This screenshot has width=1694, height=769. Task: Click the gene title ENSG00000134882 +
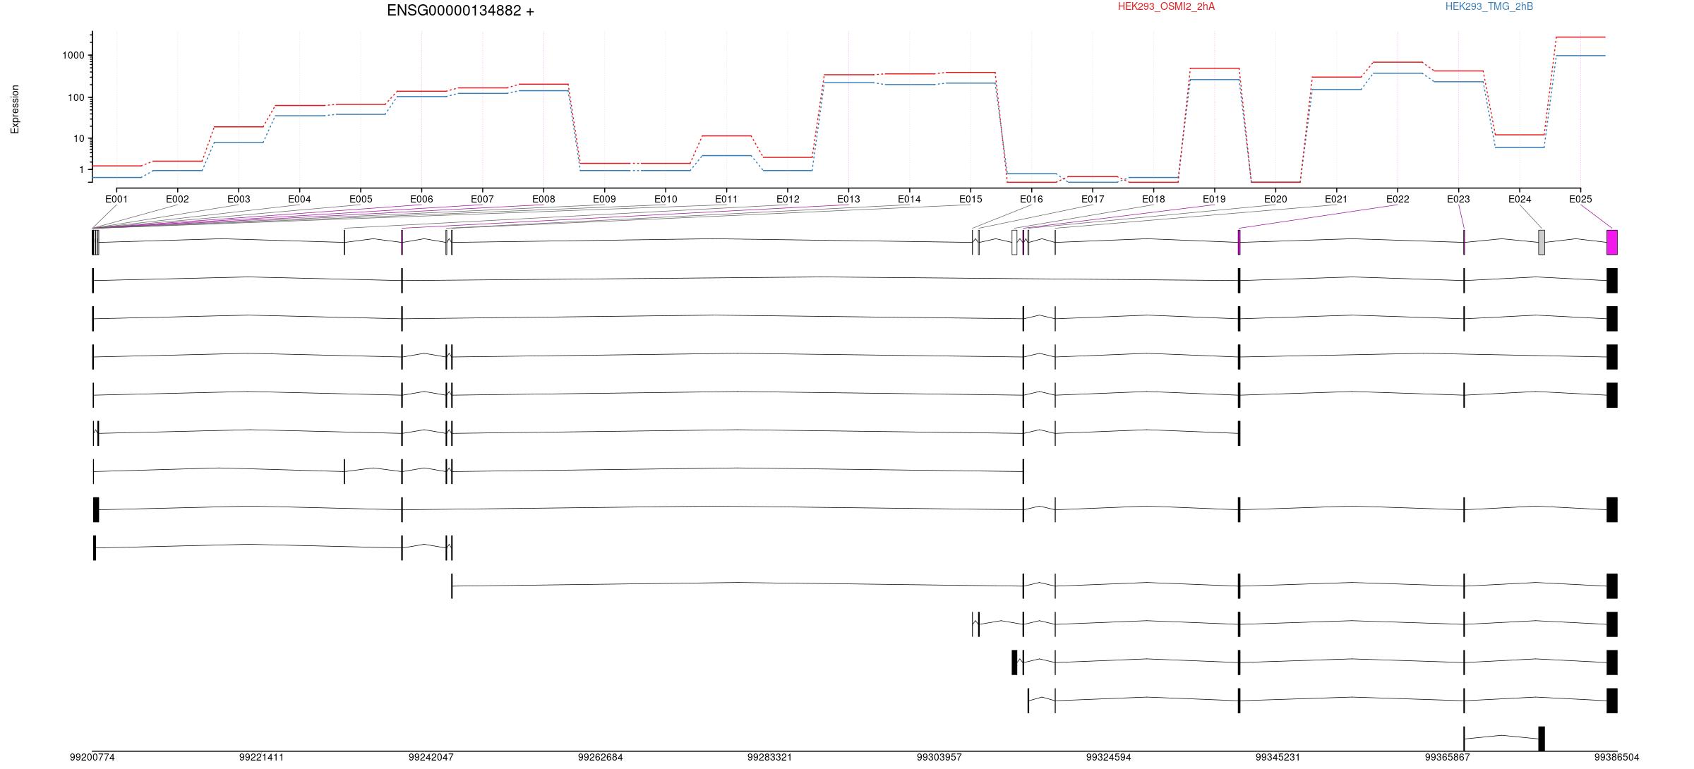point(460,11)
